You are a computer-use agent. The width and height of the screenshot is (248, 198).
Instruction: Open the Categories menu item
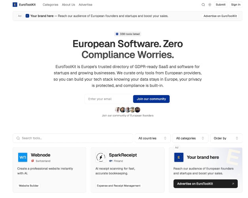(50, 5)
